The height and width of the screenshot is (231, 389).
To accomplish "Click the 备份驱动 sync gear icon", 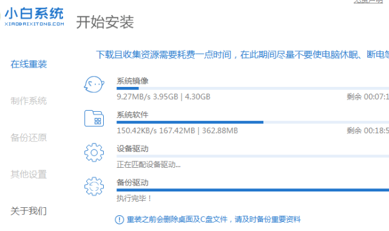I will (94, 186).
